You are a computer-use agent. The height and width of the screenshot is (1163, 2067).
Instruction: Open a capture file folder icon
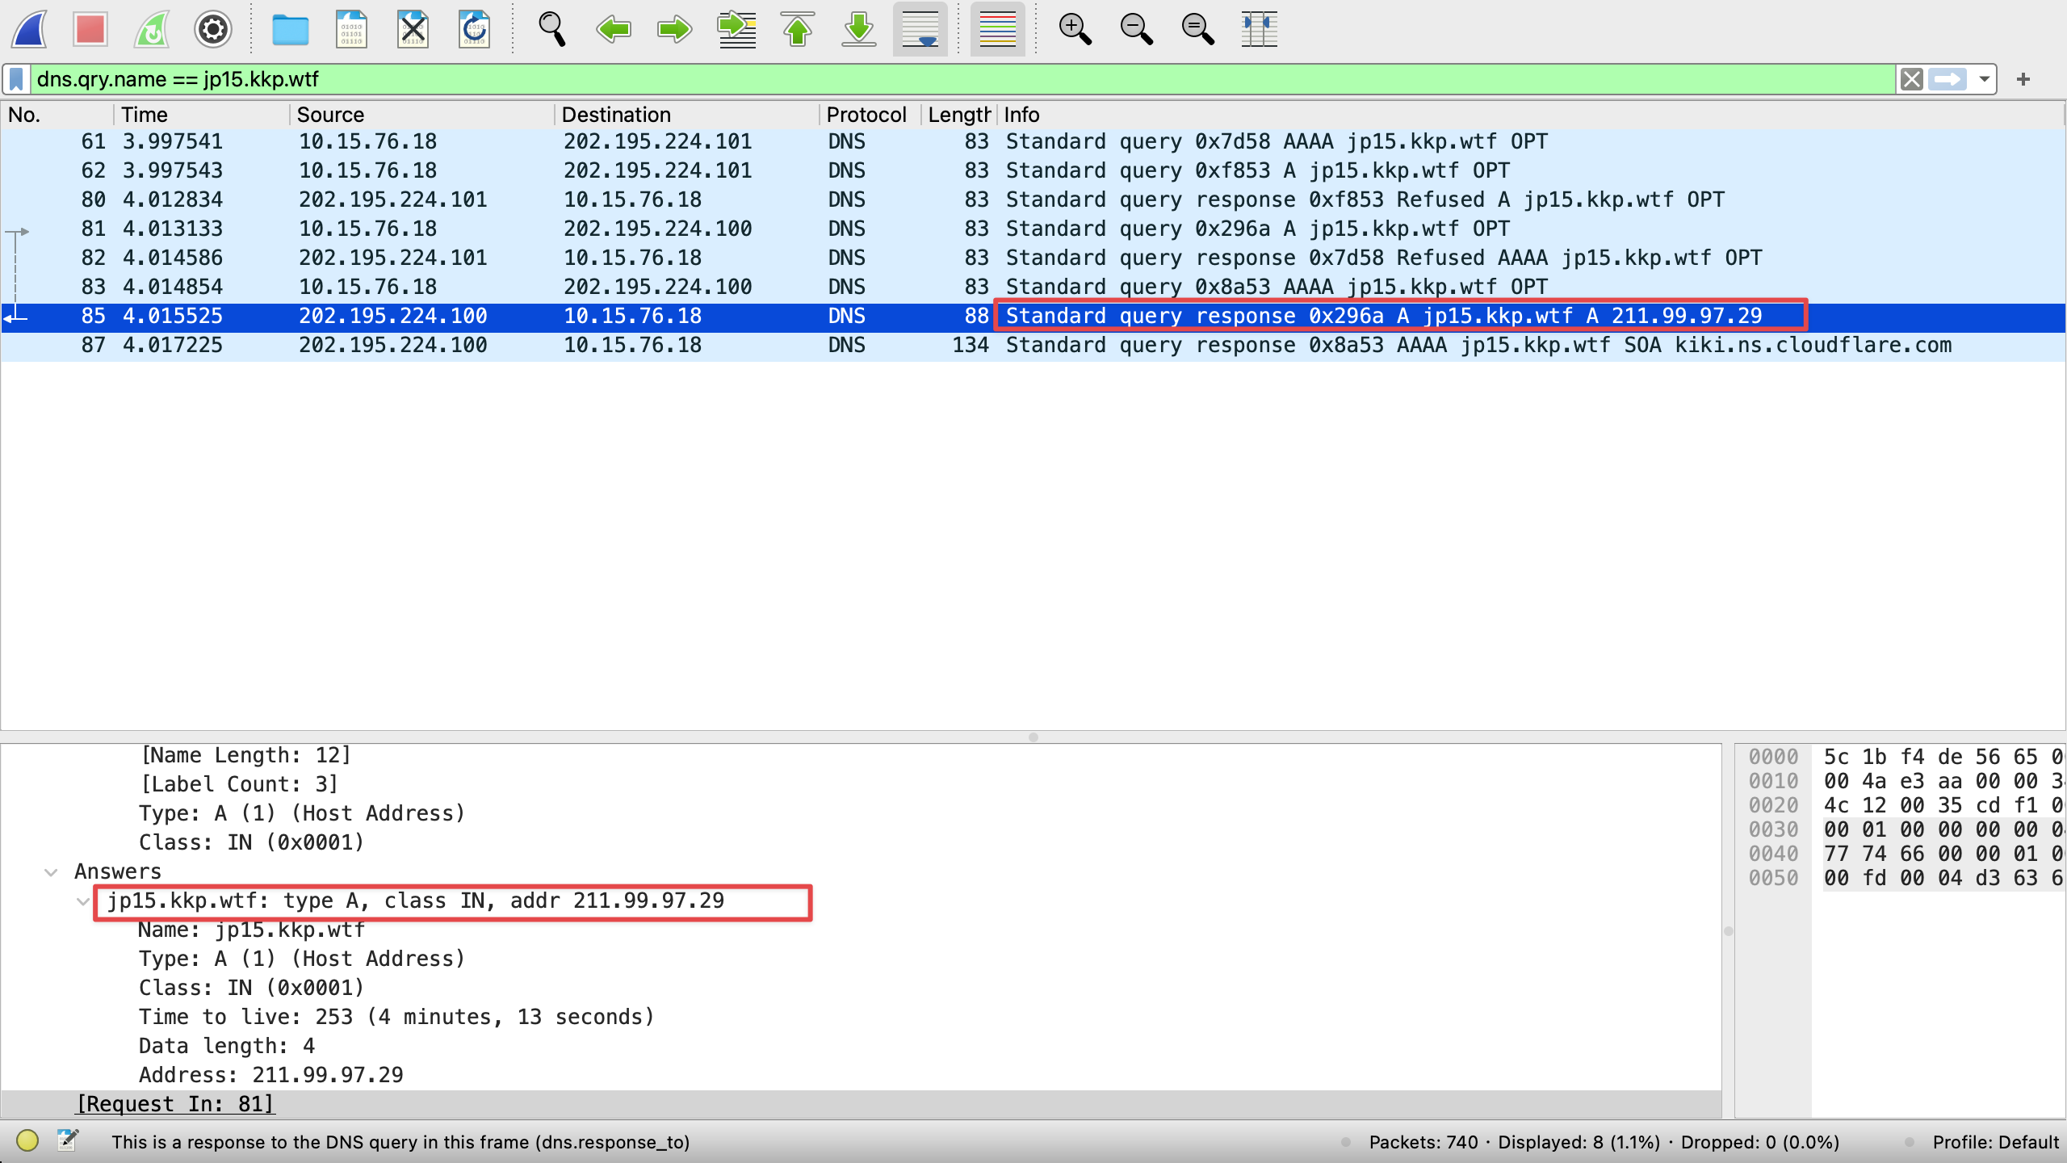pyautogui.click(x=290, y=30)
